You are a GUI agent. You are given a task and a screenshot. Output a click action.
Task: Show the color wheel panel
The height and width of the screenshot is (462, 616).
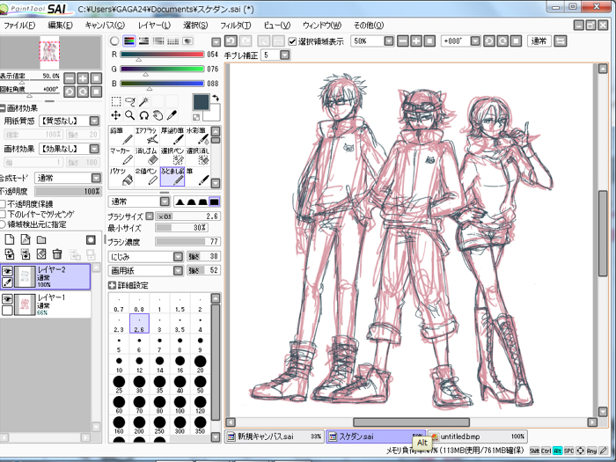tap(114, 40)
